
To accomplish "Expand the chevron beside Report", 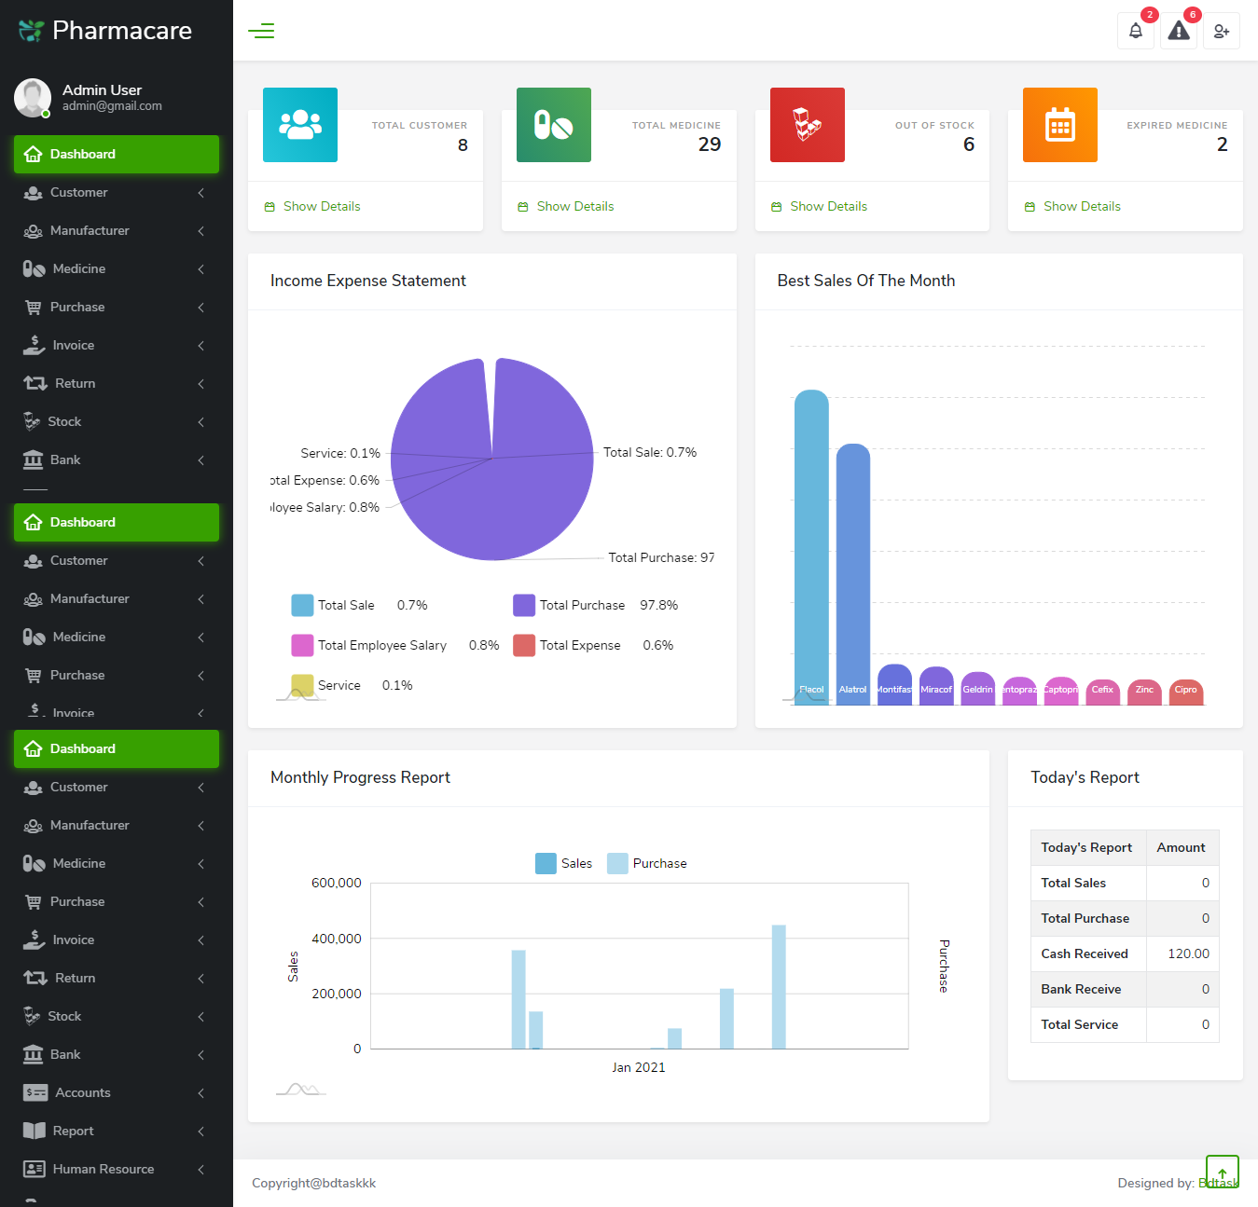I will coord(200,1131).
